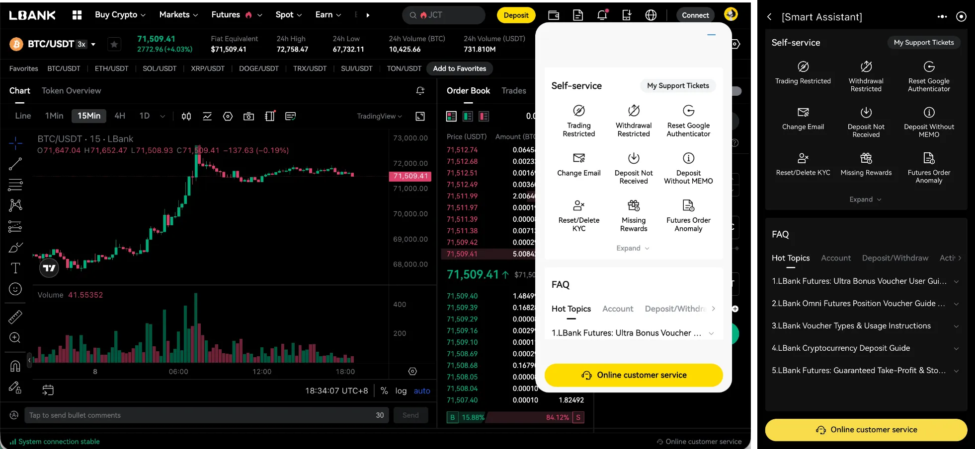Expand Self-service options in popup
Viewport: 975px width, 449px height.
click(633, 248)
